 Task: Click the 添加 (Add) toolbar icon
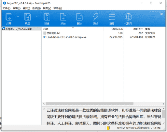click(x=63, y=17)
